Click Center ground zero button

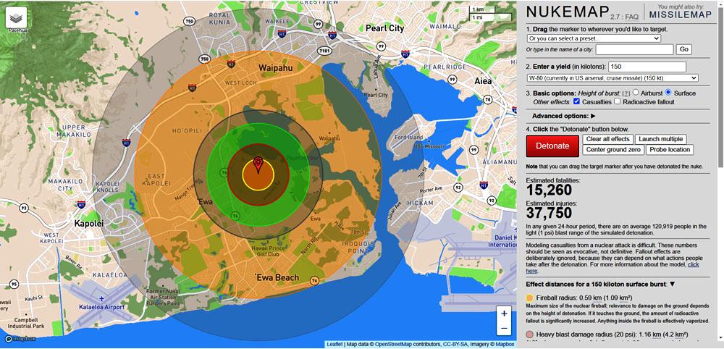[613, 150]
